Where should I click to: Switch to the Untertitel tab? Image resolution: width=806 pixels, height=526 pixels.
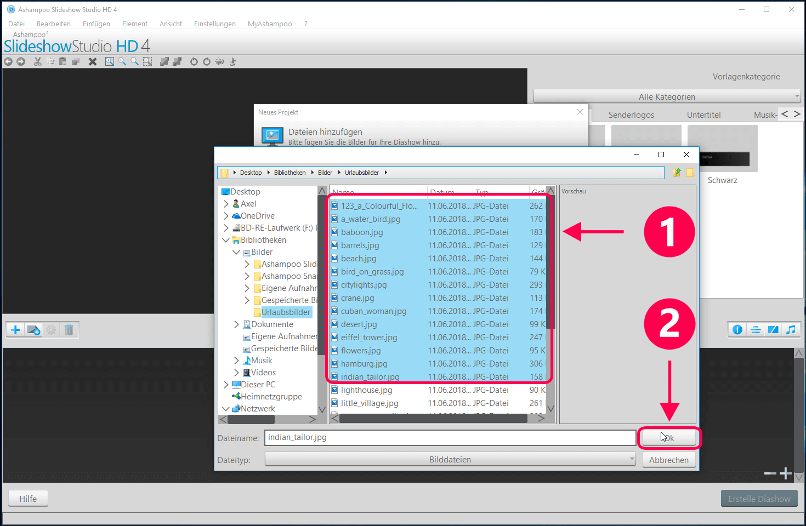click(x=703, y=115)
